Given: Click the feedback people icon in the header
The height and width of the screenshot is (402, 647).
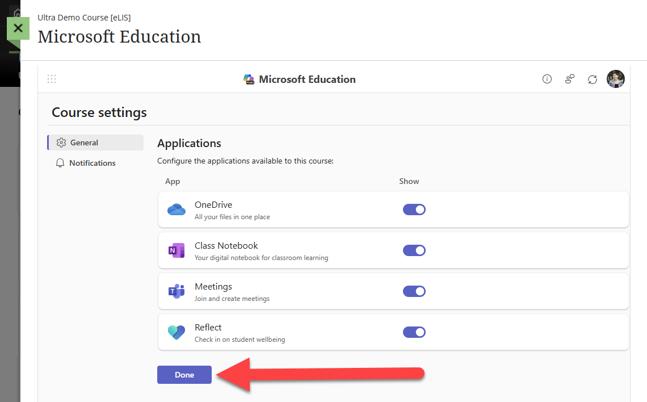Looking at the screenshot, I should click(569, 79).
